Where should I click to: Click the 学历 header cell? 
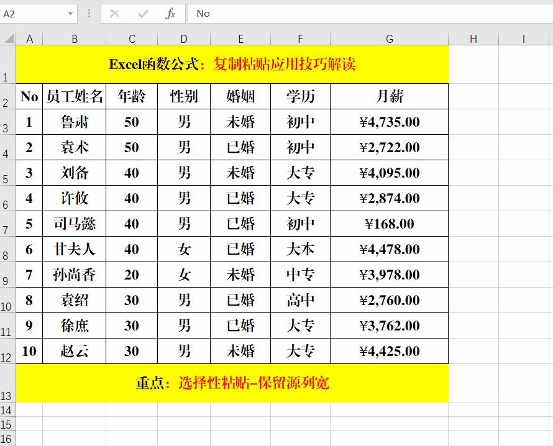tap(300, 96)
